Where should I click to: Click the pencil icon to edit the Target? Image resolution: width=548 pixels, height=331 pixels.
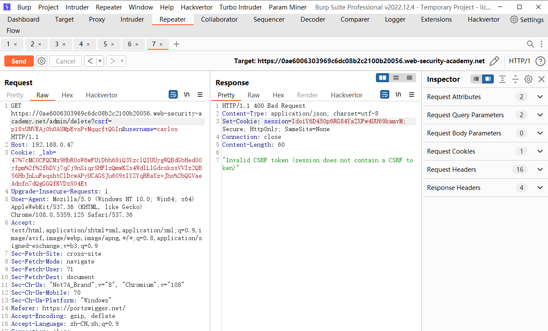[x=494, y=61]
